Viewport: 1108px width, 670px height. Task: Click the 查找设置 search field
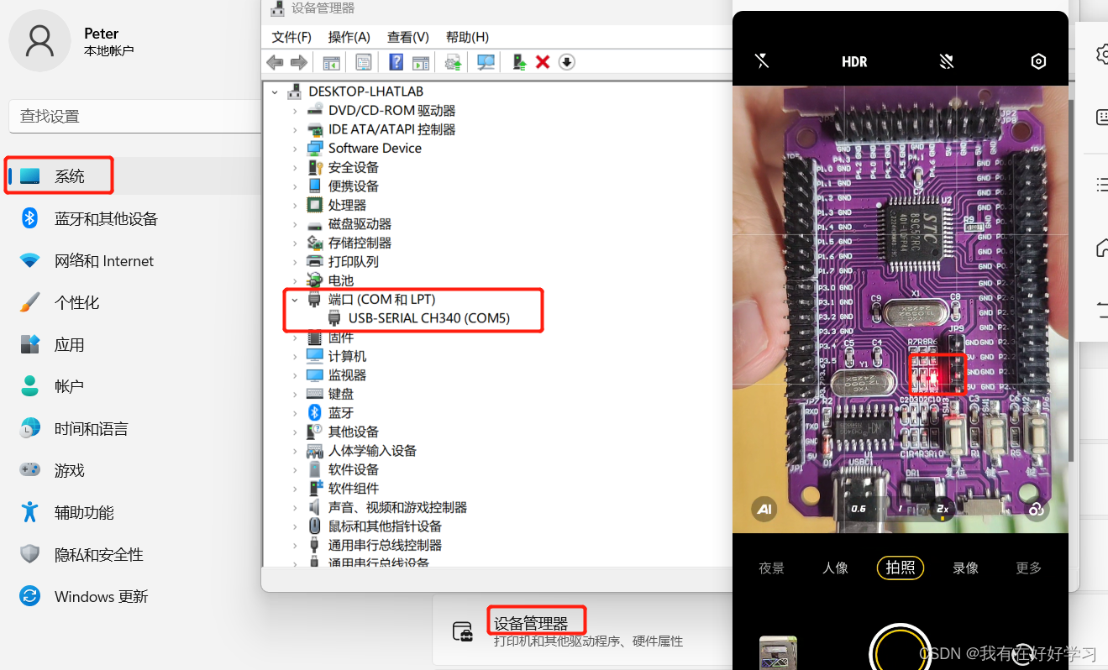134,117
